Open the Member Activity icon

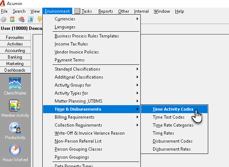[15, 106]
